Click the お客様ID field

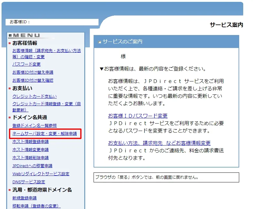[52, 22]
